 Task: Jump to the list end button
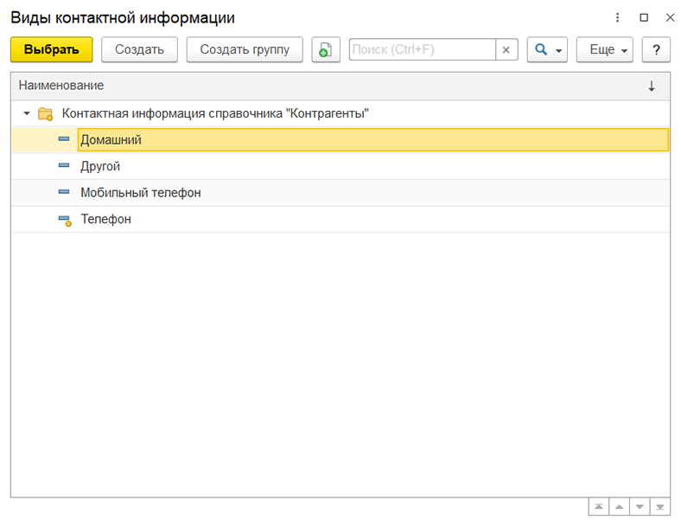660,507
